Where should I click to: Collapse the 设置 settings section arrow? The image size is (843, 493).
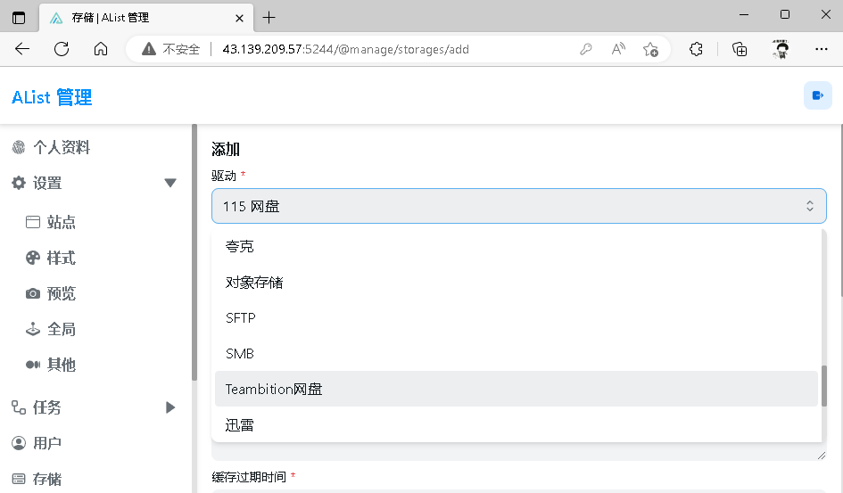point(170,183)
